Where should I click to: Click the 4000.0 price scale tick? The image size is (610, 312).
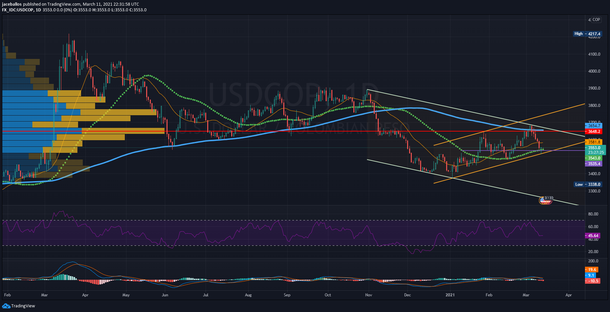coord(594,71)
